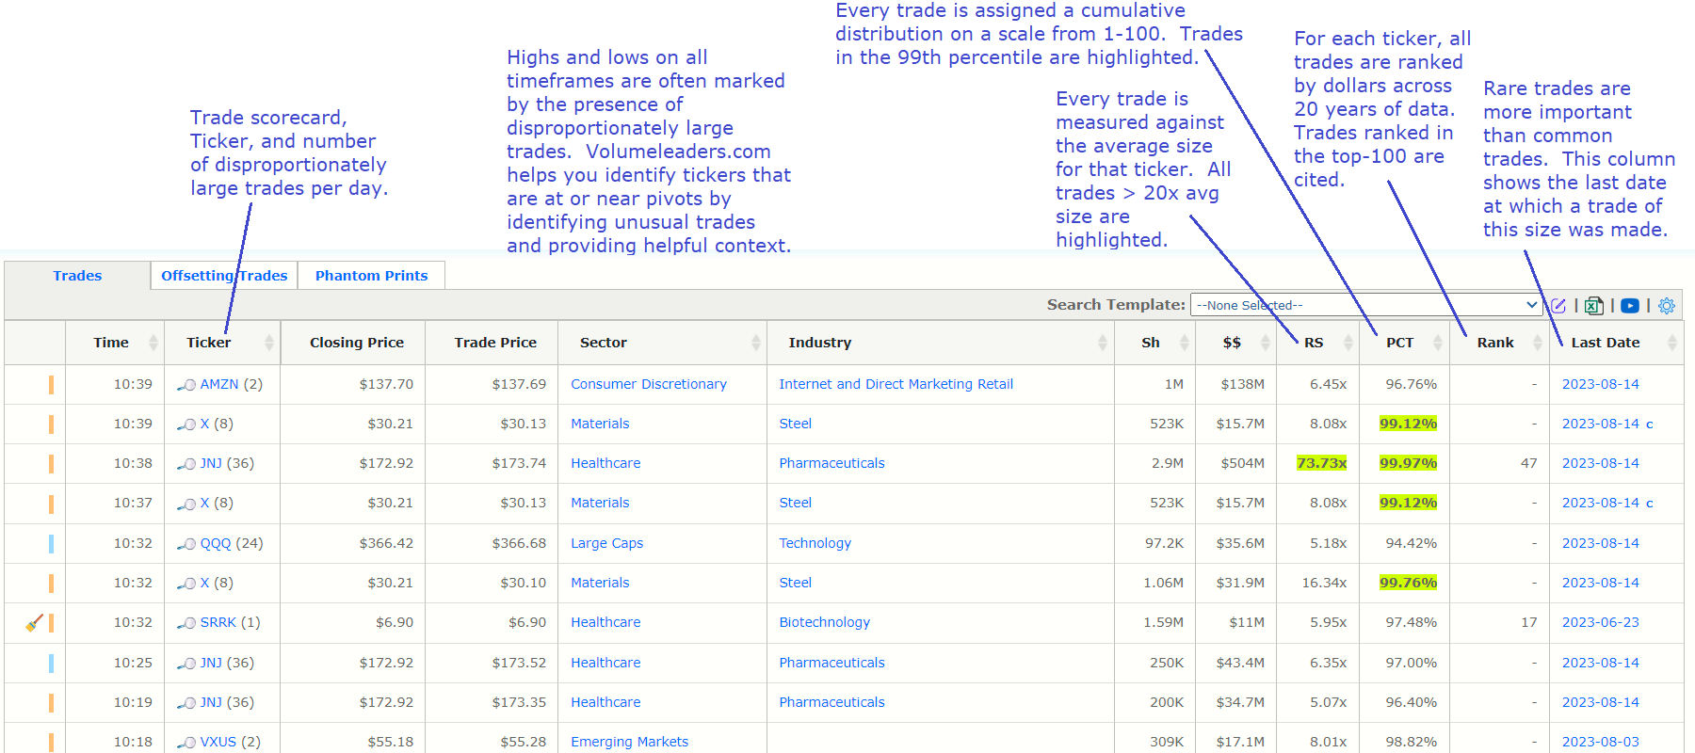
Task: Click the edit search template pencil icon
Action: [1558, 306]
